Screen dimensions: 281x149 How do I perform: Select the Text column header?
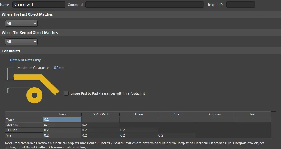(x=252, y=114)
